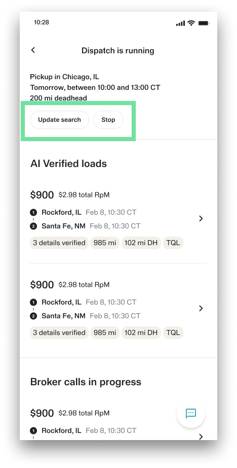Expand the broker call load chevron

(201, 437)
